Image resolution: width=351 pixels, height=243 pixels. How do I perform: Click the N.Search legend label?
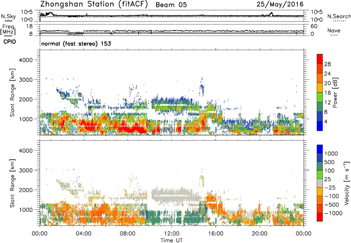pos(339,16)
